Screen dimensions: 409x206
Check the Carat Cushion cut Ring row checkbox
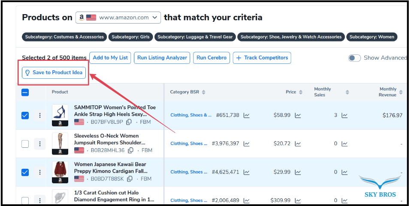(25, 200)
